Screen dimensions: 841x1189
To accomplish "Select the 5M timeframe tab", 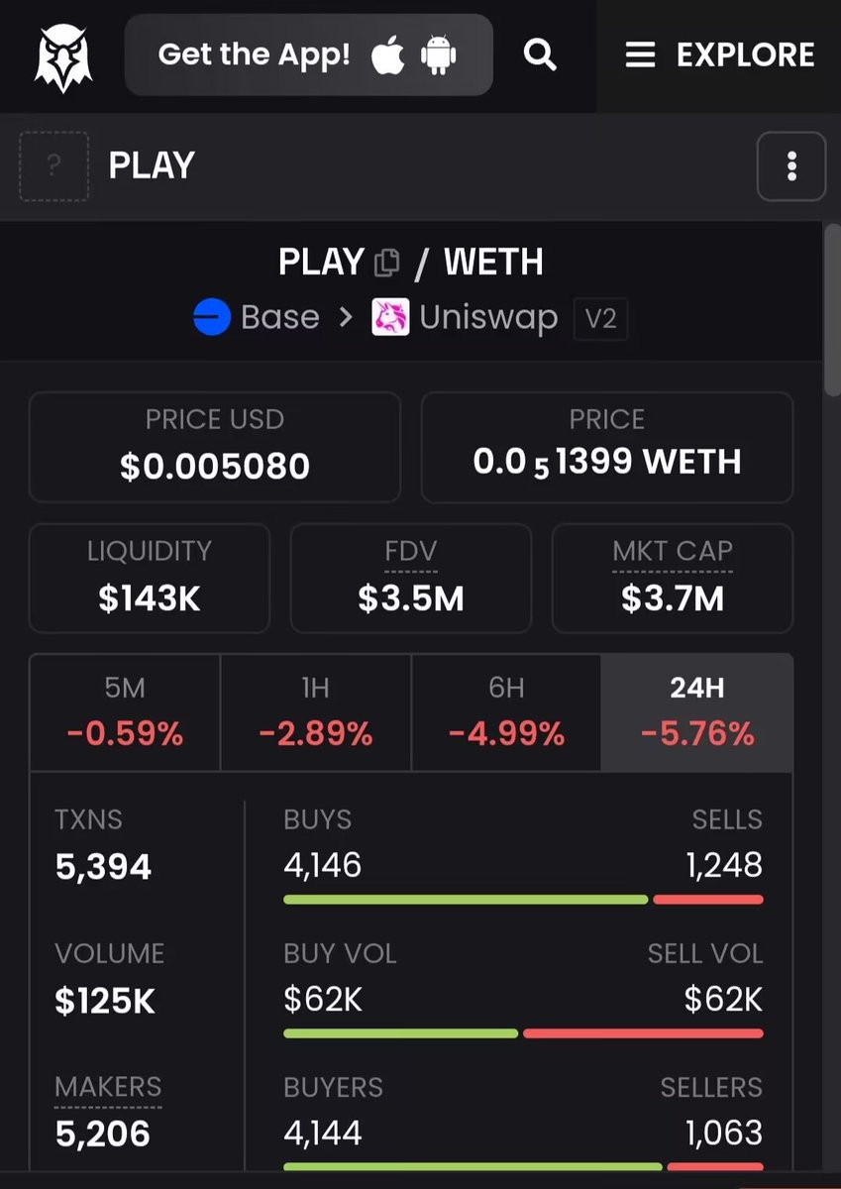I will [x=125, y=712].
